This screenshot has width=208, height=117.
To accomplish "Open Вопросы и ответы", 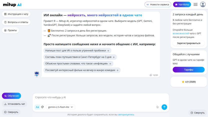I will coord(16,22).
